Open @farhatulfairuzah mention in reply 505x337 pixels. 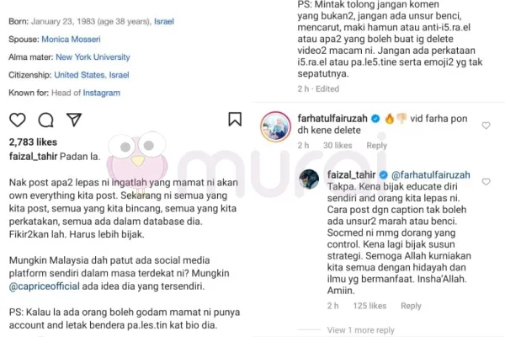pos(431,175)
